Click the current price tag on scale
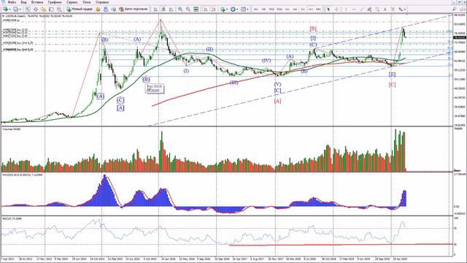Viewport: 467px width, 263px height. 459,37
